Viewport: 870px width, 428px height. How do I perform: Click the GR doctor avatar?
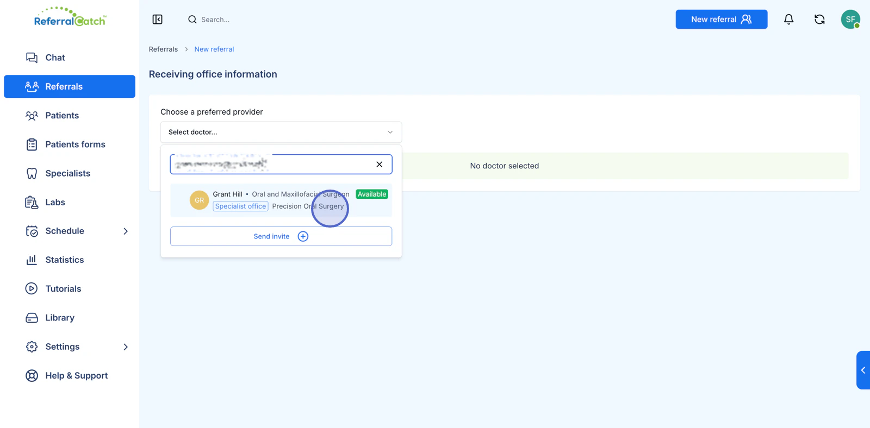click(200, 200)
